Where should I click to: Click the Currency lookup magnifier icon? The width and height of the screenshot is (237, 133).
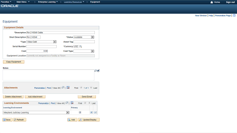[x=81, y=47]
